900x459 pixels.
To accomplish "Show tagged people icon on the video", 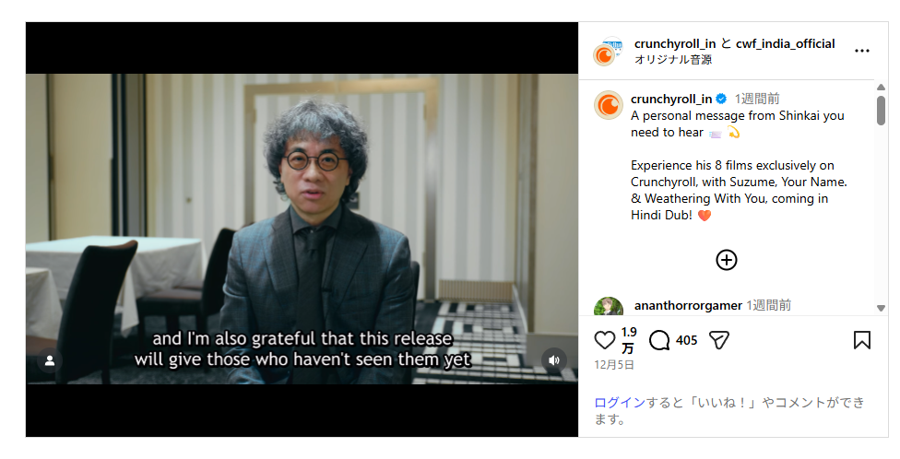I will [x=50, y=360].
